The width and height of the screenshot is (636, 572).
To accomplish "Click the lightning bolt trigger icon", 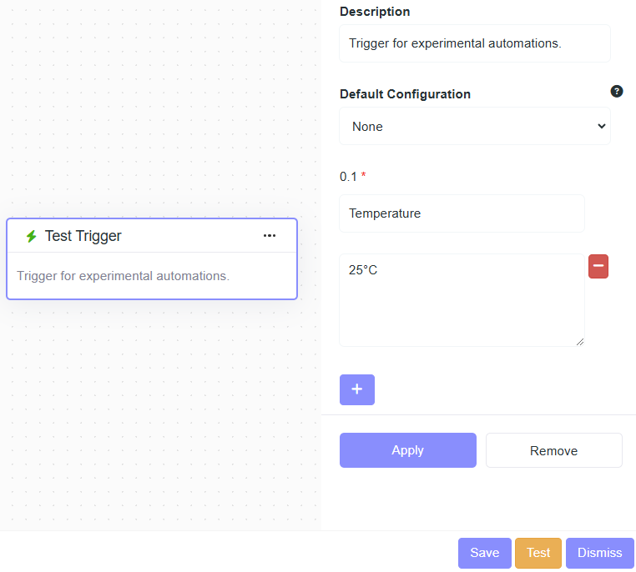I will (x=32, y=237).
